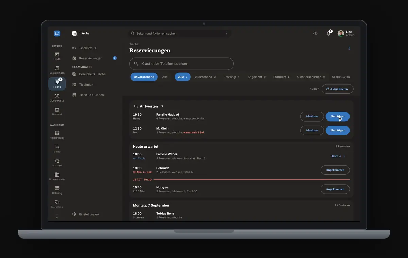The height and width of the screenshot is (258, 408).
Task: Open the notifications bell
Action: [328, 33]
